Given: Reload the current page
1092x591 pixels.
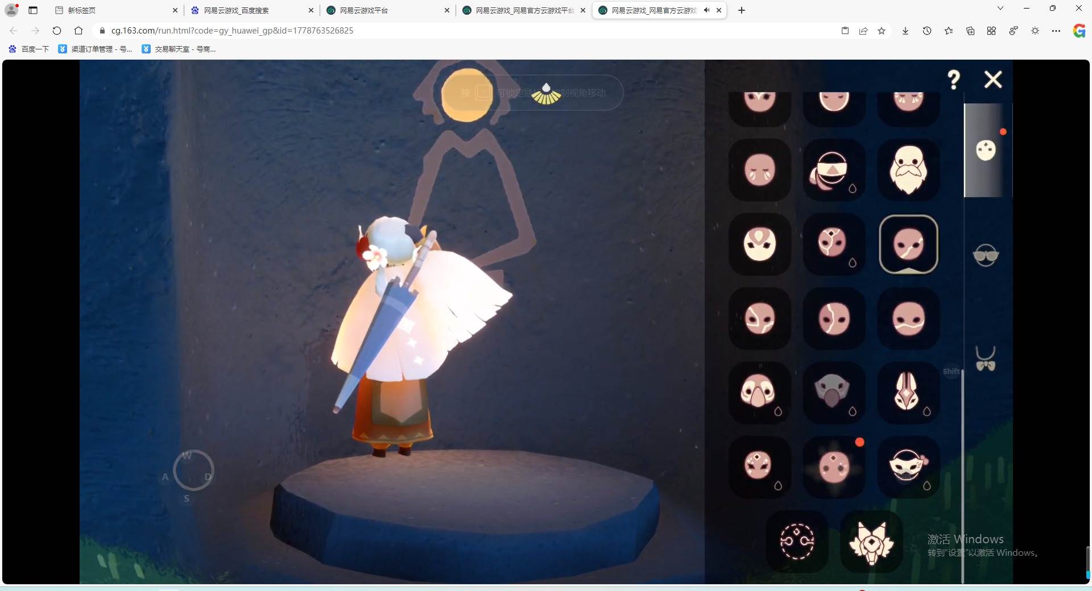Looking at the screenshot, I should click(x=57, y=31).
